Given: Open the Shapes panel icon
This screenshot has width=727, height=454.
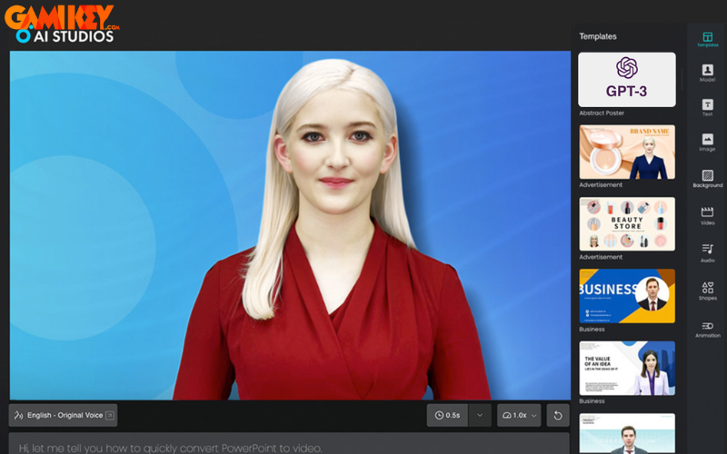Looking at the screenshot, I should (707, 290).
